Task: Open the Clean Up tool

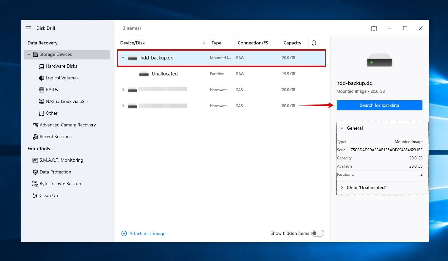Action: [x=49, y=195]
